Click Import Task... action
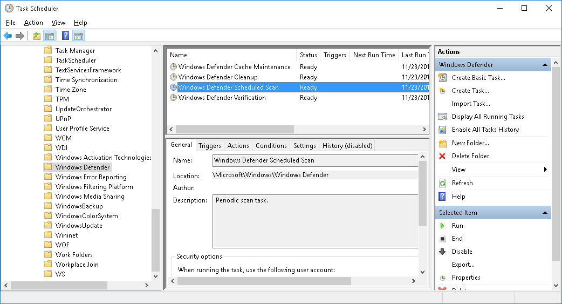 pyautogui.click(x=471, y=104)
